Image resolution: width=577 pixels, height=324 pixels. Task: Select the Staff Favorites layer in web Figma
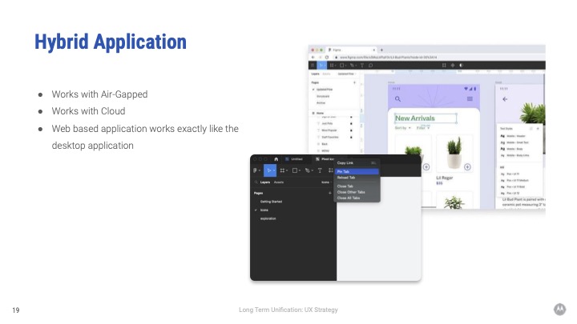coord(330,137)
